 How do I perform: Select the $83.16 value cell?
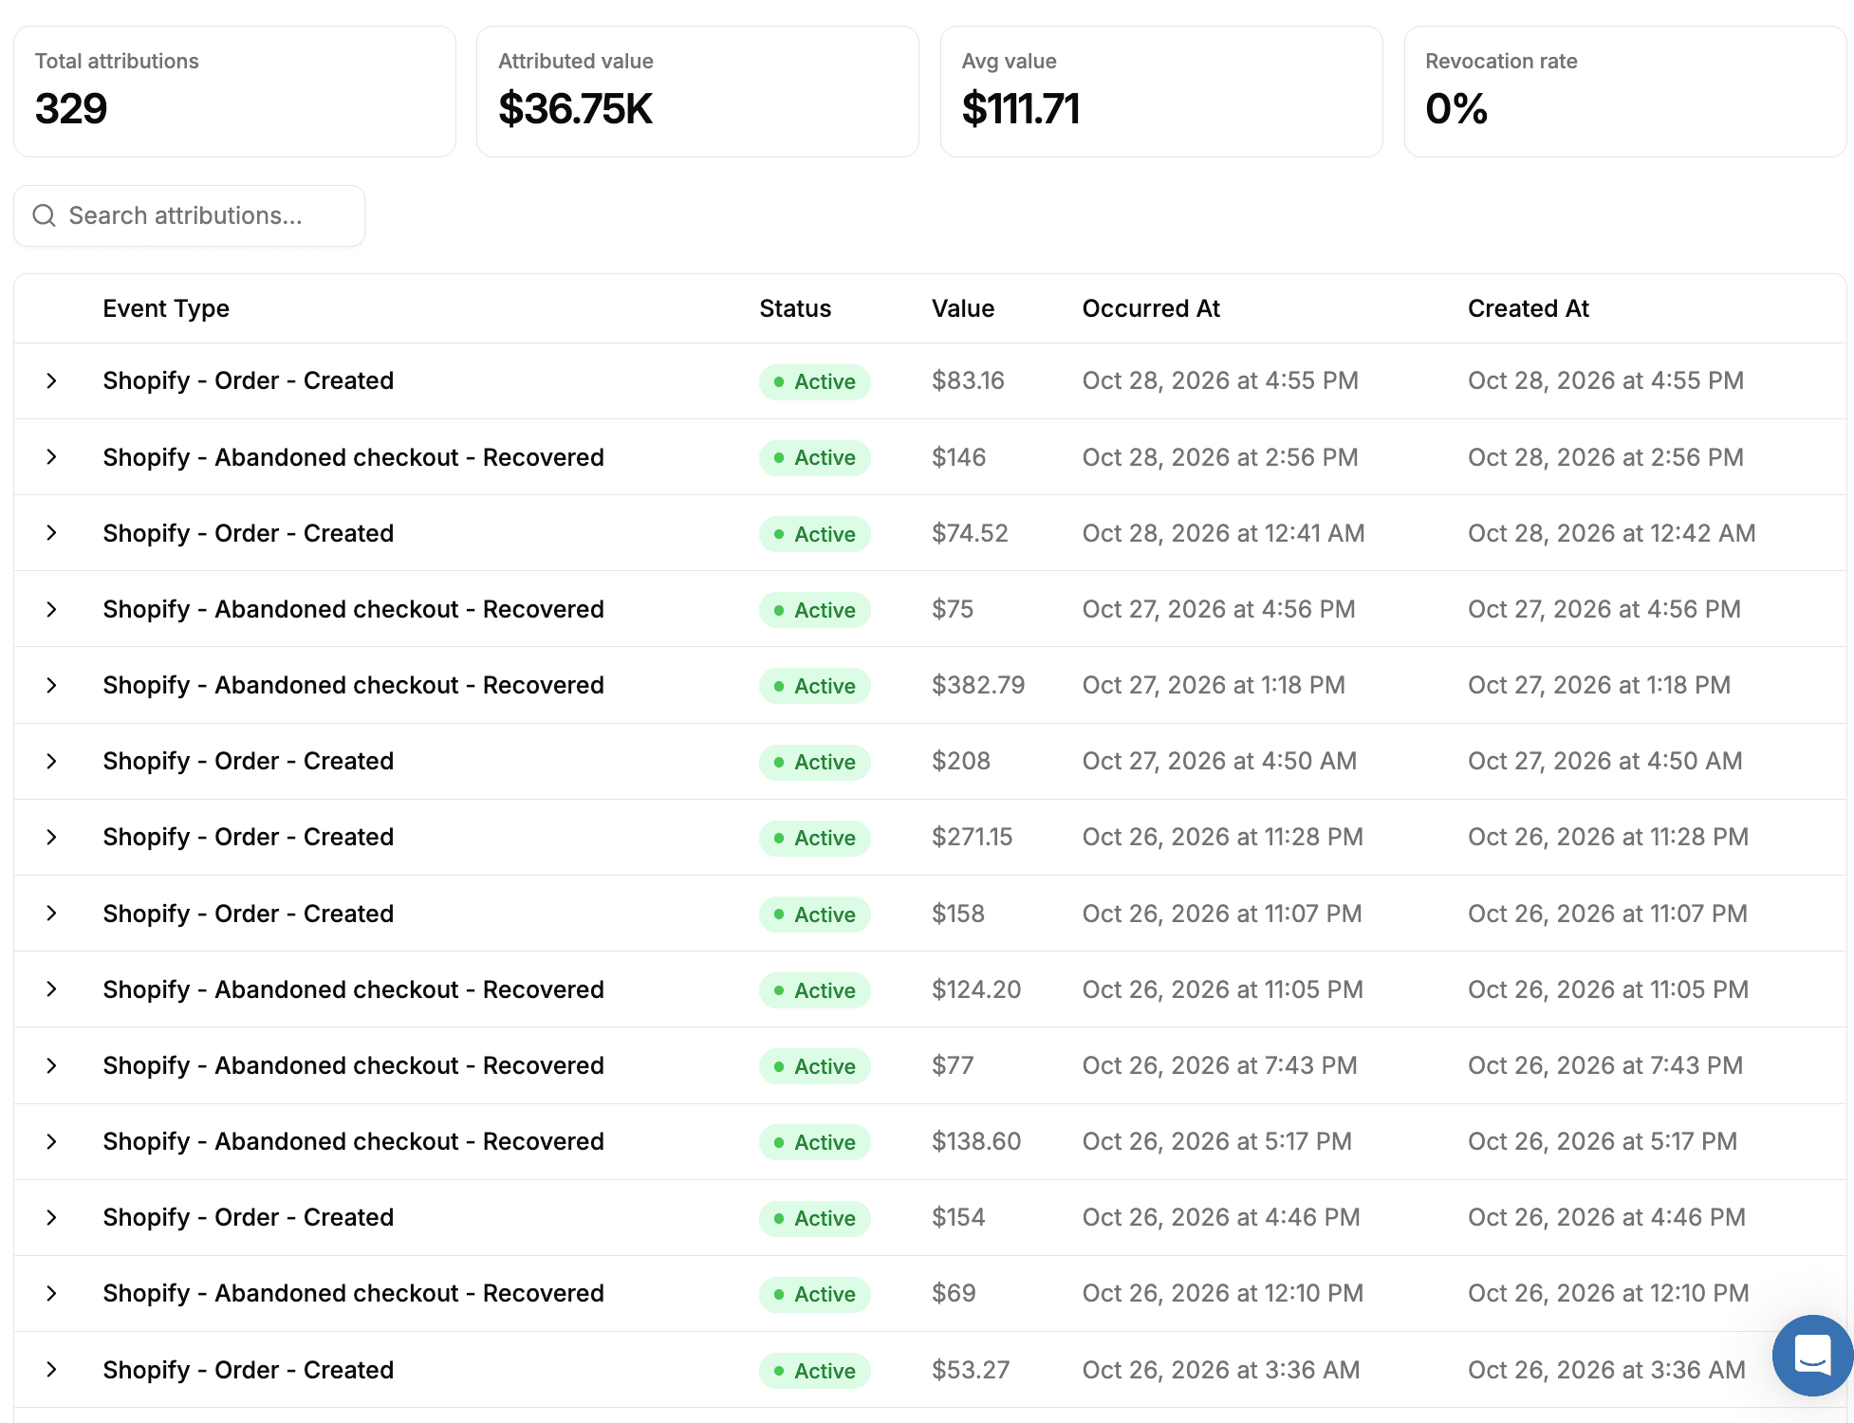(968, 380)
